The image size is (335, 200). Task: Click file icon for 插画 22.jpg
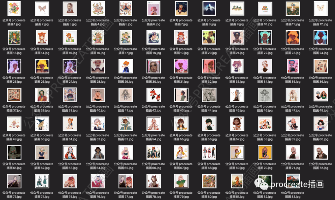point(265,37)
